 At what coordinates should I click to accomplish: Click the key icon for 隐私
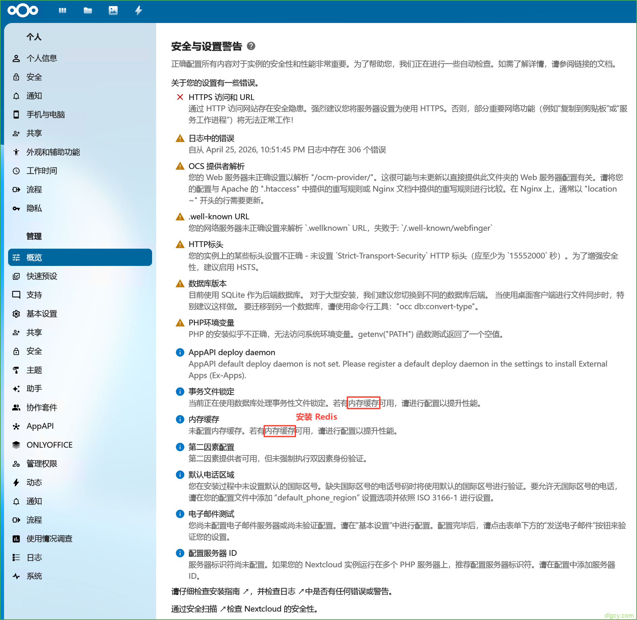(16, 208)
